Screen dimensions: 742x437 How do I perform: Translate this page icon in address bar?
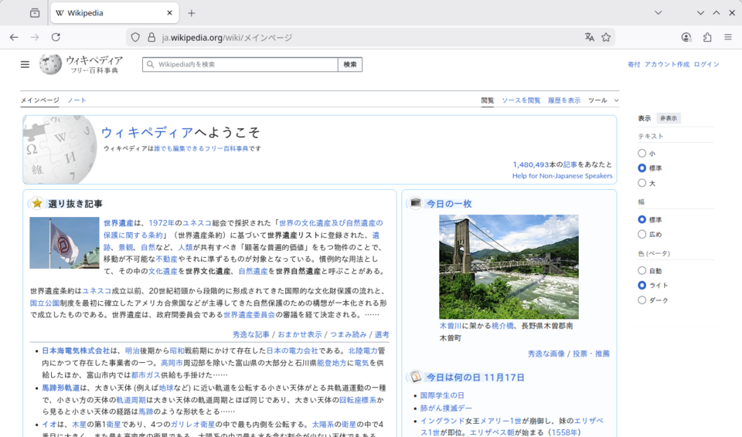coord(589,37)
